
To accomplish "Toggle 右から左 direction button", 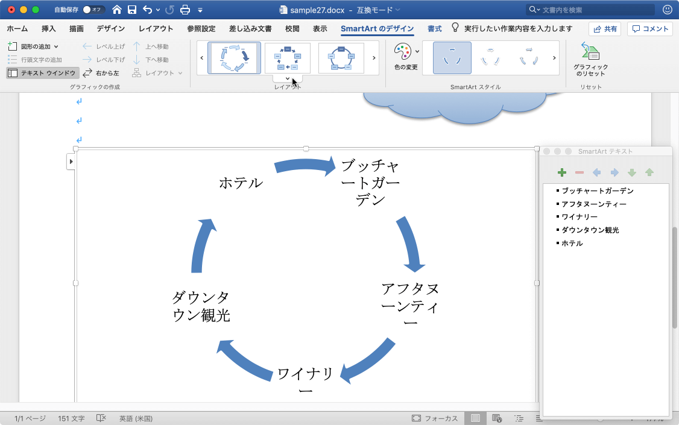I will click(x=101, y=73).
